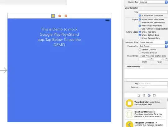Select the Storyboard Reference library item
Viewport: 168px width, 127px height.
[x=146, y=114]
